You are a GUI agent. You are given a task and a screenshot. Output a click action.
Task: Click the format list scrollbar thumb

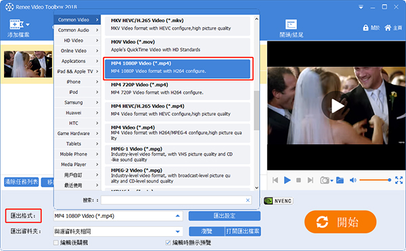point(256,110)
